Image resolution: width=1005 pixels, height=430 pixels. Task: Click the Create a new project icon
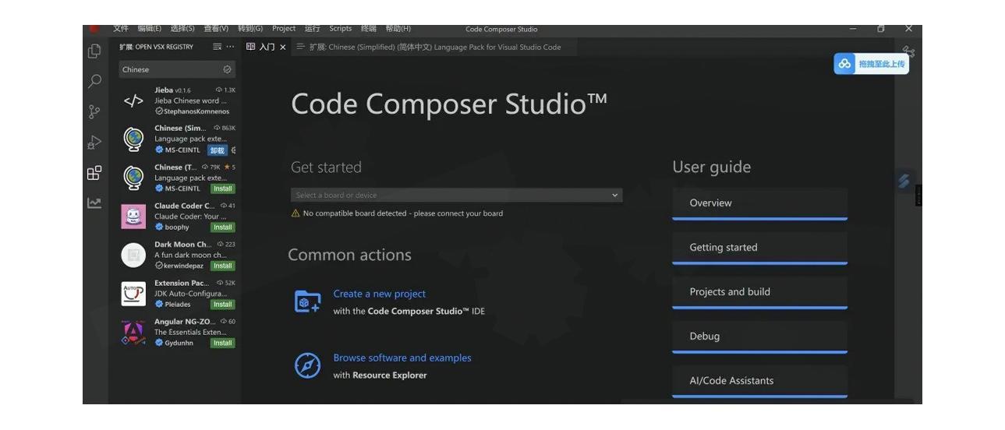tap(307, 301)
